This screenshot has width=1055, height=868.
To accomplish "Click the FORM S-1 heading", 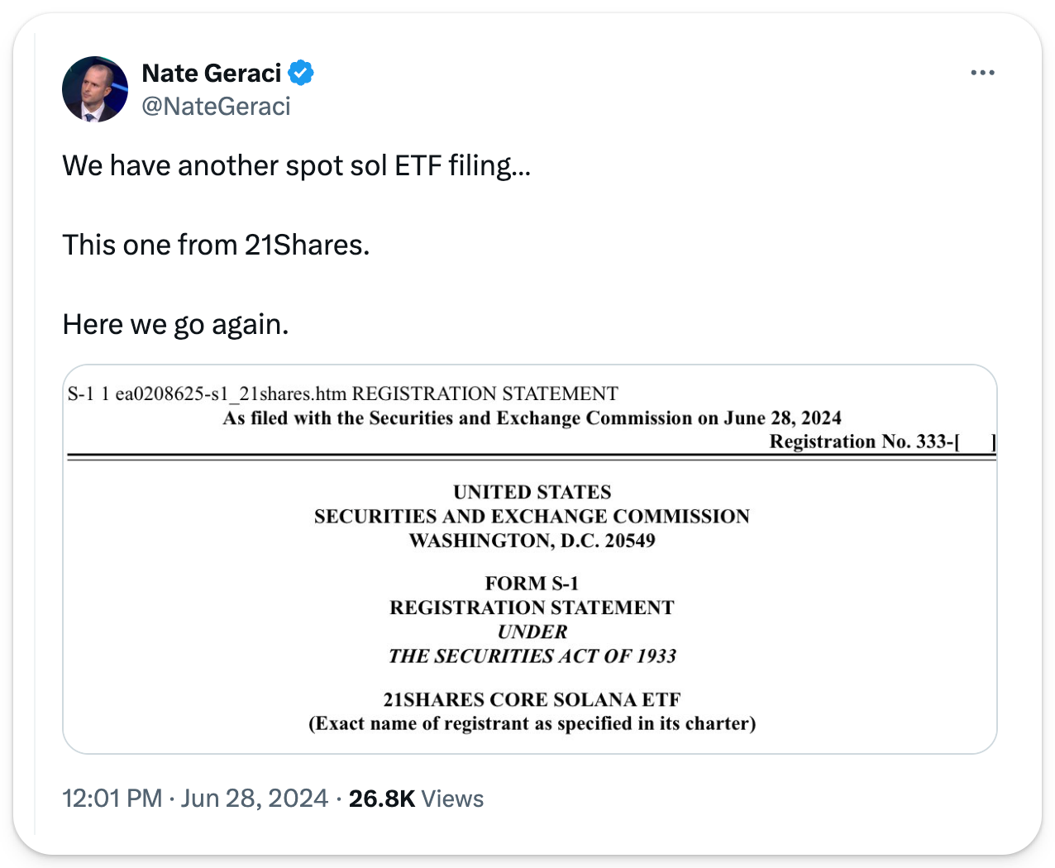I will 532,584.
